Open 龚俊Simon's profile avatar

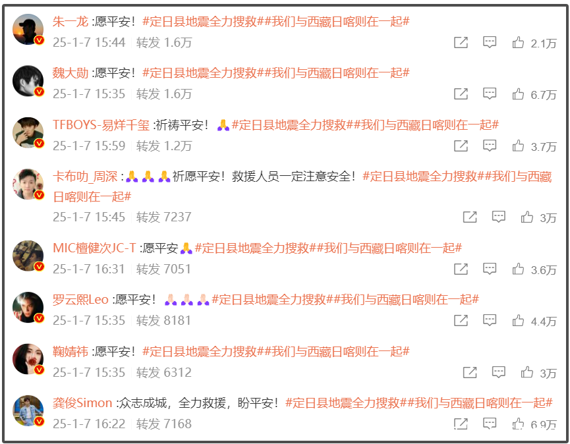pos(28,410)
